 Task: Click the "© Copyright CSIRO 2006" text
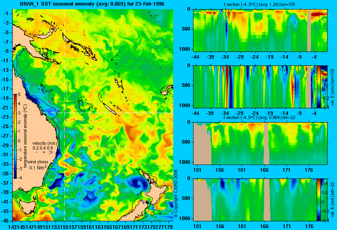tap(176, 194)
